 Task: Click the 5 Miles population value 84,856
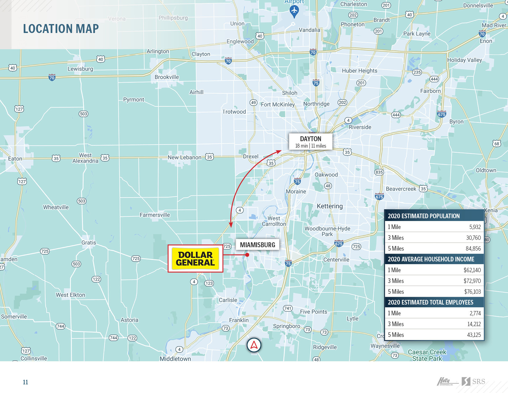tap(473, 248)
